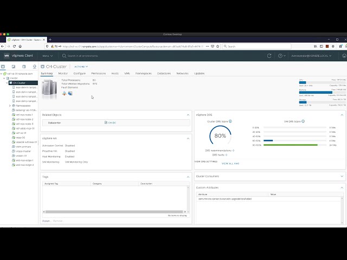Click the search magnifier in vSphere header

click(64, 56)
